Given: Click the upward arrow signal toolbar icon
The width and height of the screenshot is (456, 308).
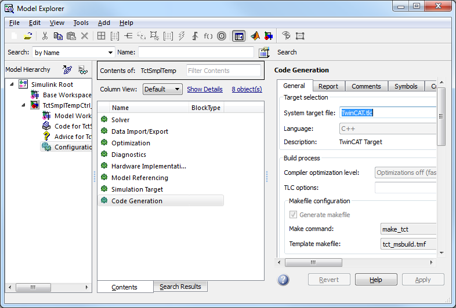Looking at the screenshot, I should (x=195, y=36).
